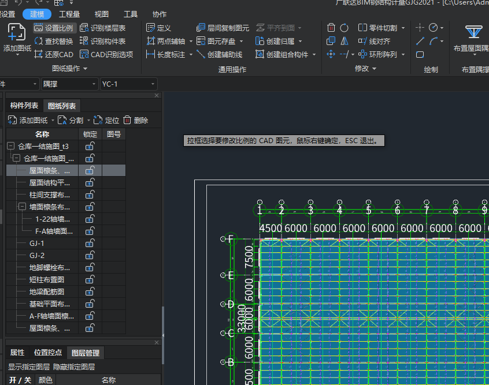Click 显示指定图层 button

click(29, 367)
